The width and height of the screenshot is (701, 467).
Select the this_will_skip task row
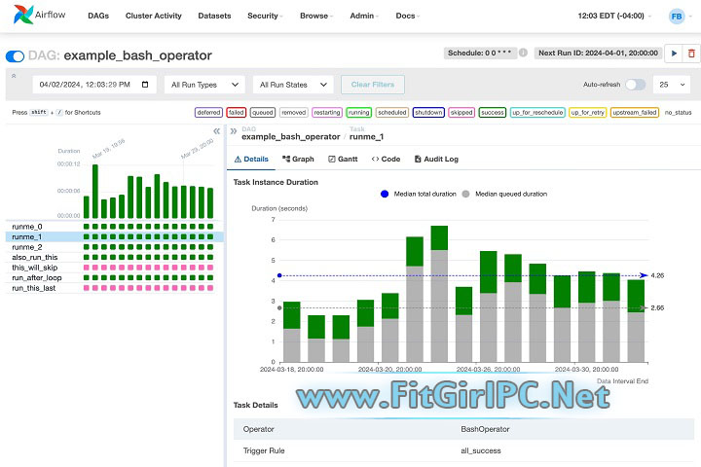click(x=34, y=267)
